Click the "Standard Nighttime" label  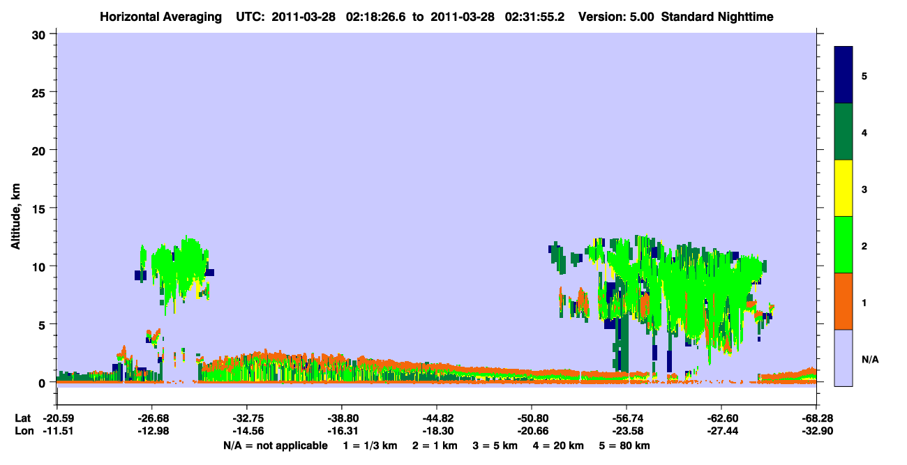click(717, 17)
